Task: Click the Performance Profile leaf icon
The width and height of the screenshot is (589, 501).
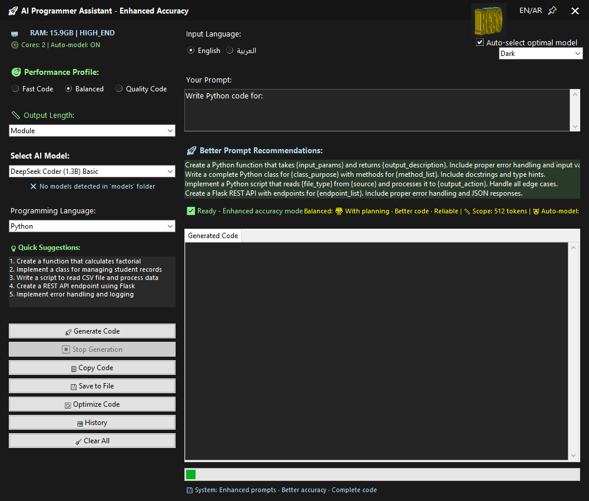Action: [16, 72]
